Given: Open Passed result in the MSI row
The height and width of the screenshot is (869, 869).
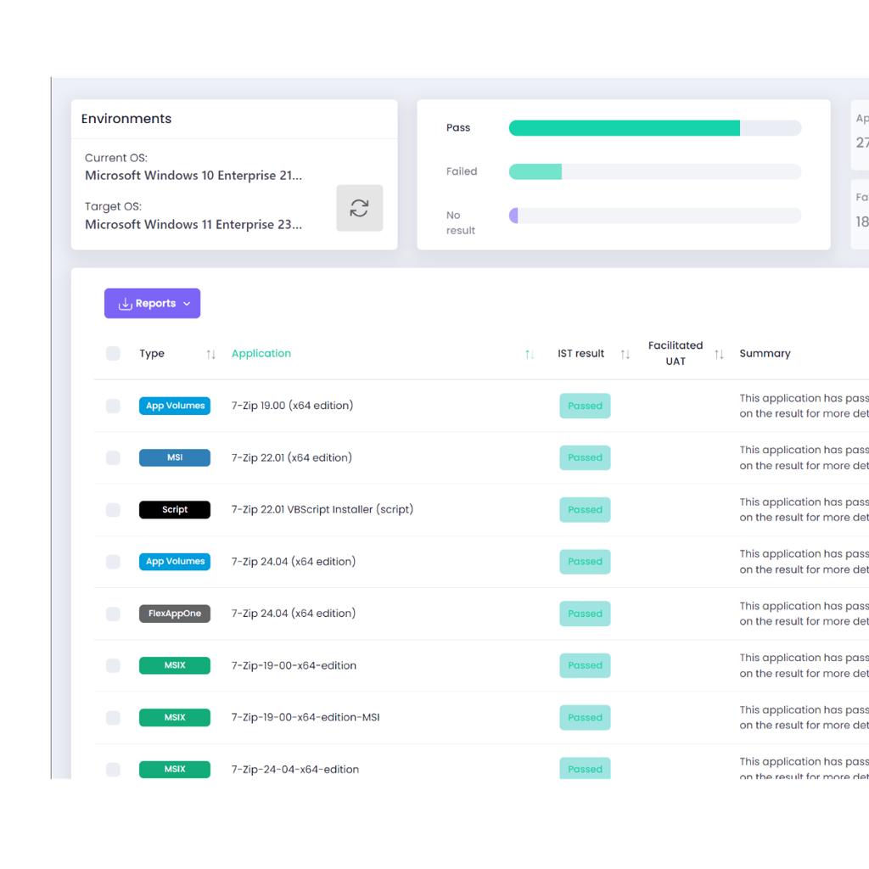Looking at the screenshot, I should pyautogui.click(x=585, y=457).
